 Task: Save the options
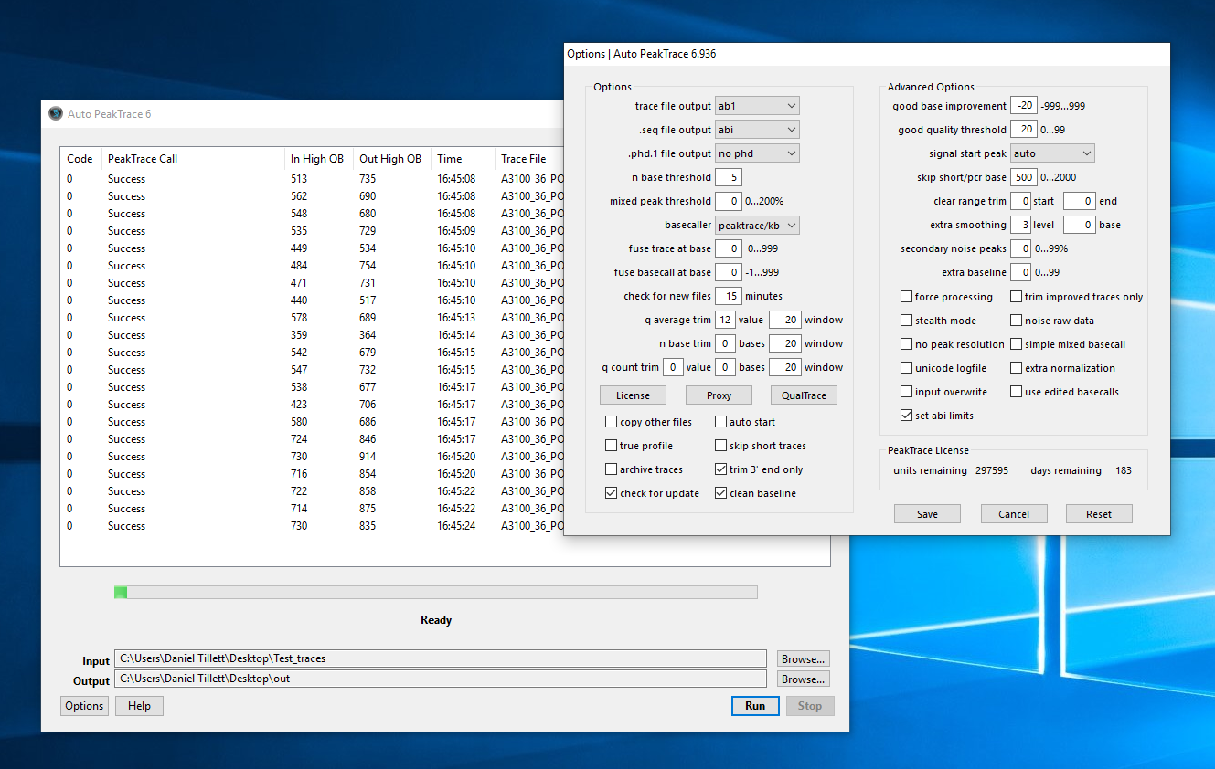927,514
